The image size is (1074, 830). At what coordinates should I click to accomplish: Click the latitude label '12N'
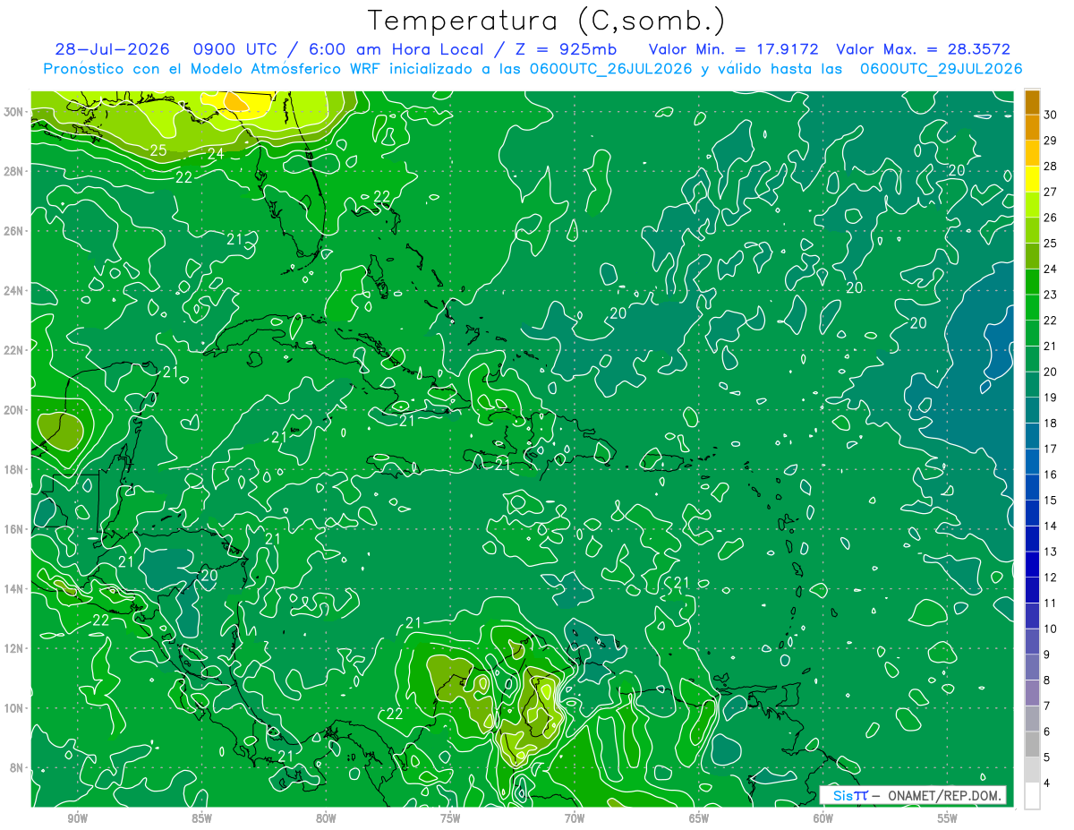pyautogui.click(x=13, y=648)
